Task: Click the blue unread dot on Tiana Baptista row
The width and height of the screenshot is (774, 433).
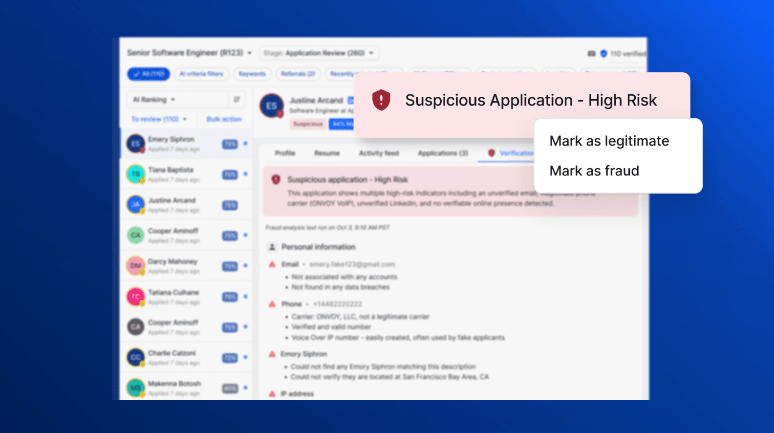Action: click(245, 174)
